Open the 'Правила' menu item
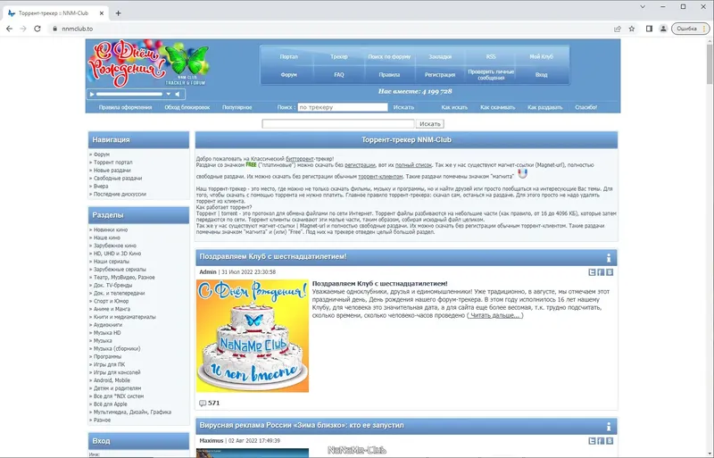The height and width of the screenshot is (458, 714). pos(389,74)
